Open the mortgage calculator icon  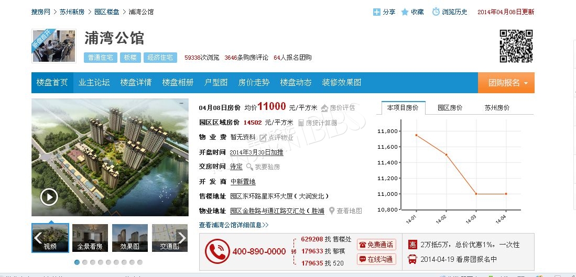pos(301,123)
